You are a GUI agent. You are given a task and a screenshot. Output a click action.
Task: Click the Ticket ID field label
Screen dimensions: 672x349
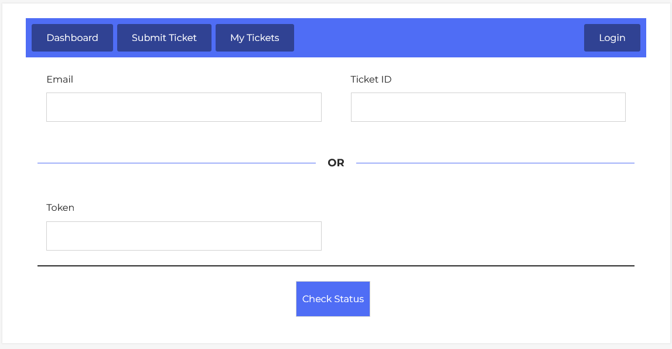371,79
